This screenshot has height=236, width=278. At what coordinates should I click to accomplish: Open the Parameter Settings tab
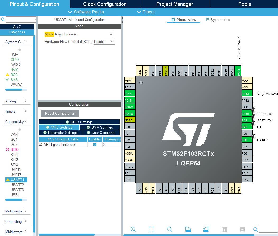tap(61, 133)
